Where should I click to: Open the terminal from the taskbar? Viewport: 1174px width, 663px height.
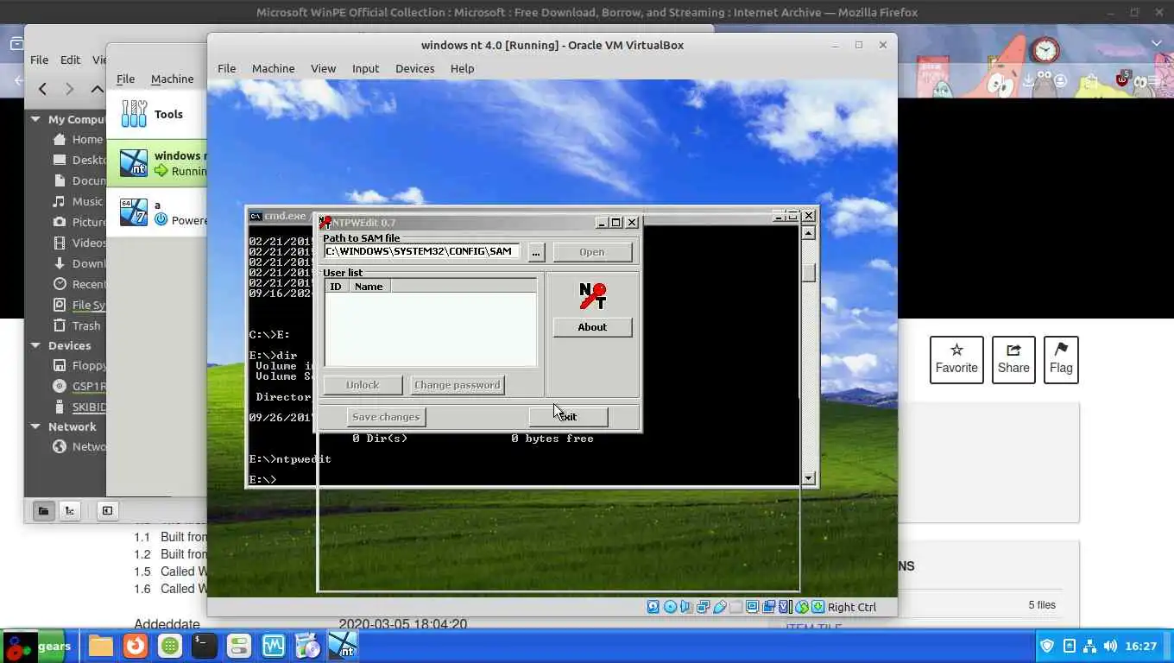(x=205, y=646)
